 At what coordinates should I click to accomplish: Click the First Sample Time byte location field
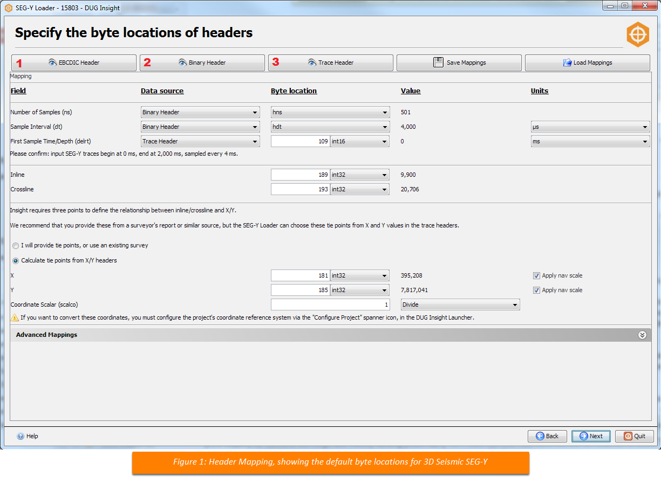coord(301,141)
